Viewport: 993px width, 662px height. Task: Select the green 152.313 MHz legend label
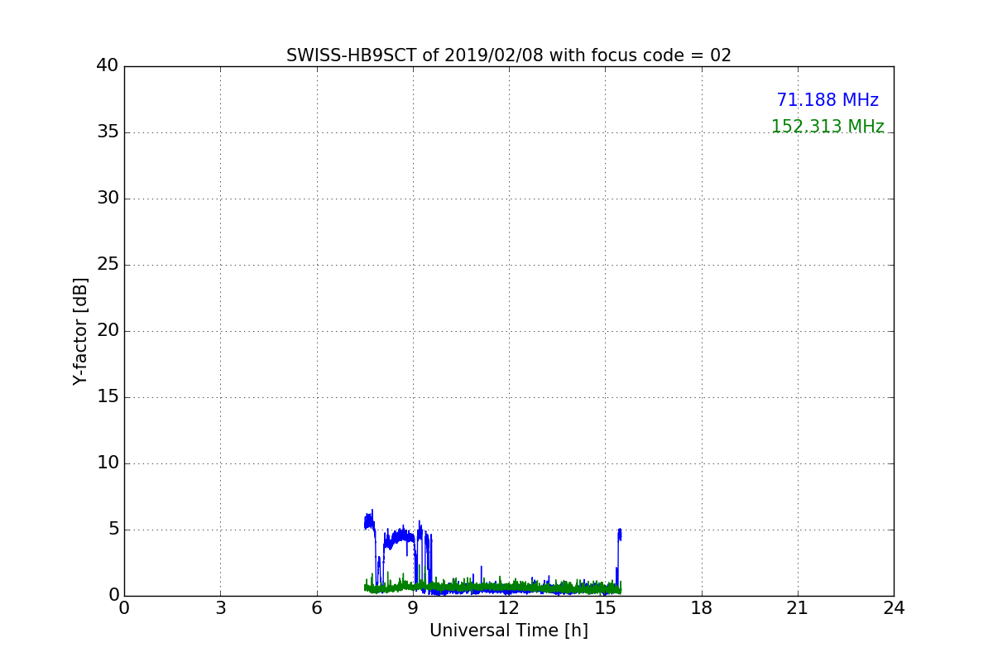[827, 127]
